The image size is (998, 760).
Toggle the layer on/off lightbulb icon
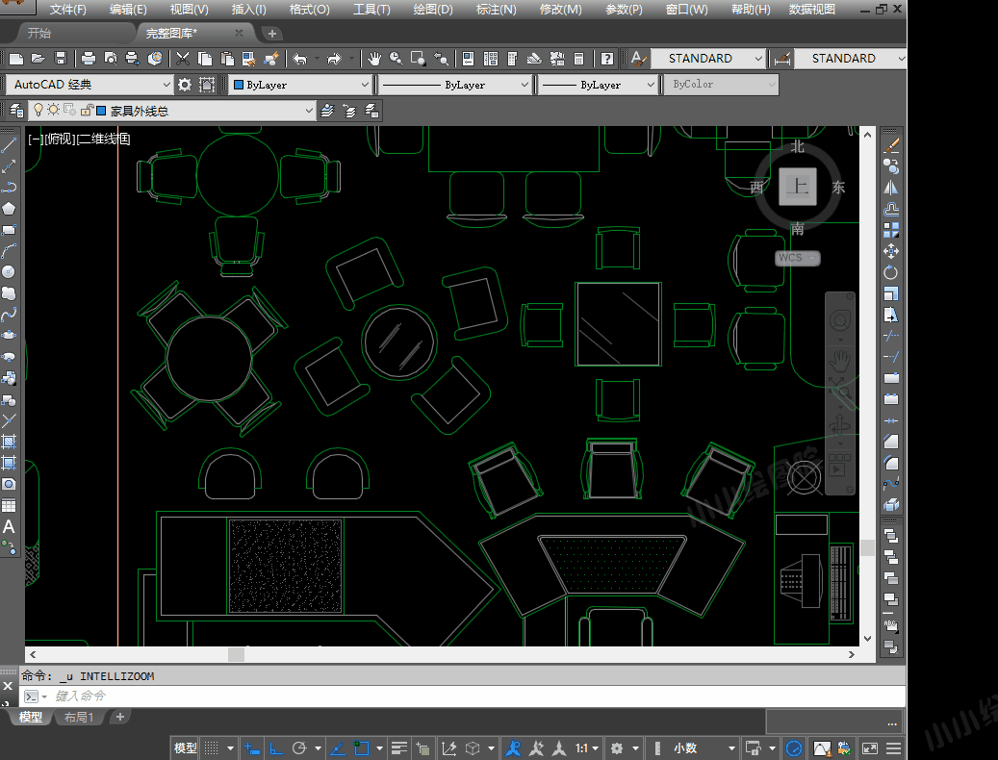38,111
